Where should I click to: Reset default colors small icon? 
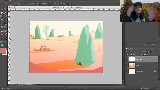coord(1,54)
